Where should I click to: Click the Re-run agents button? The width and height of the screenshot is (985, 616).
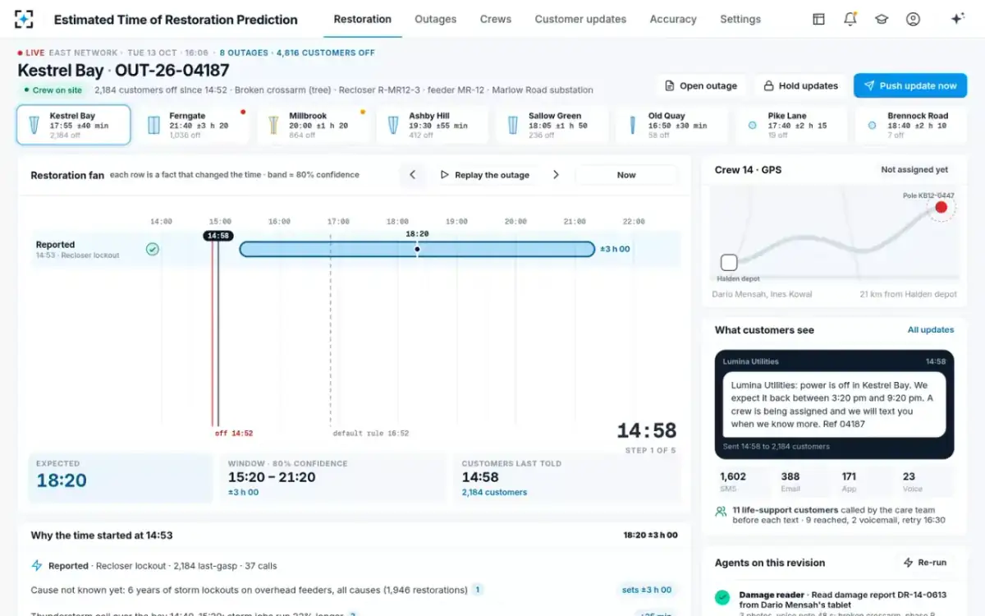tap(925, 563)
